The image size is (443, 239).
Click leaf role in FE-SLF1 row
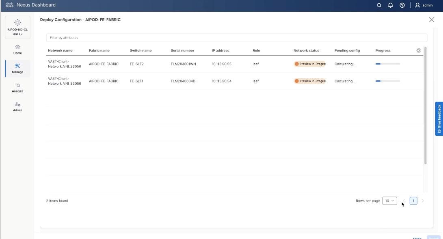pyautogui.click(x=256, y=81)
